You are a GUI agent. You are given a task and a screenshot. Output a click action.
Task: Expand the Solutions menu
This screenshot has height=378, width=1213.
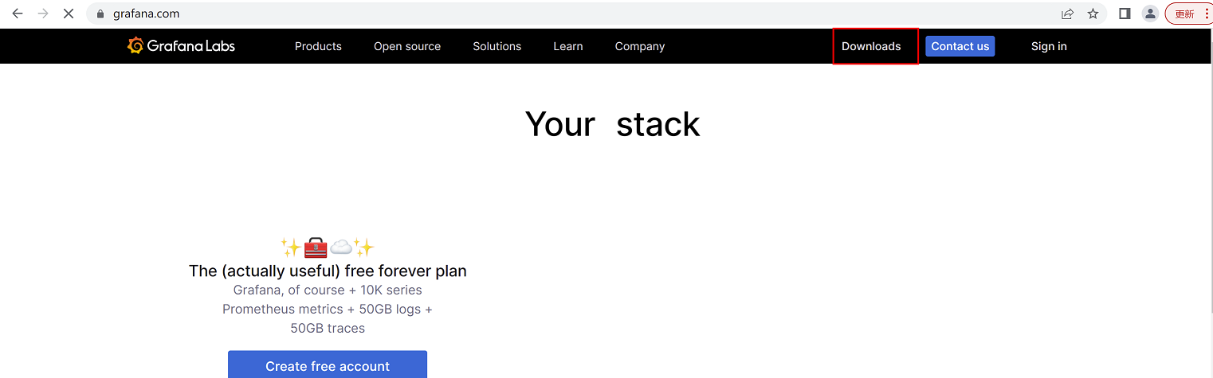coord(497,46)
